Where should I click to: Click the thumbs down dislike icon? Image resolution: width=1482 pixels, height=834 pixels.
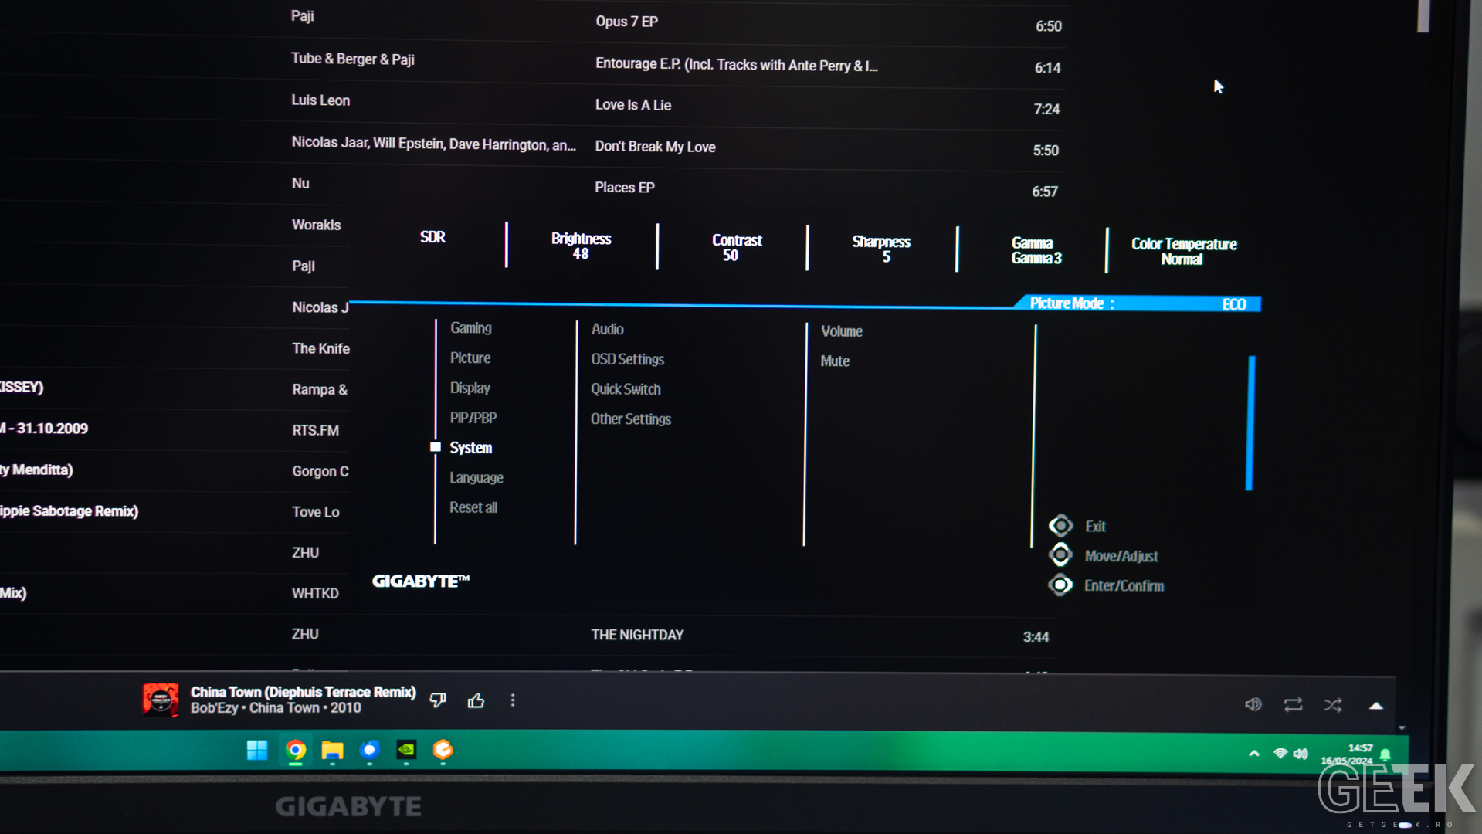(438, 700)
